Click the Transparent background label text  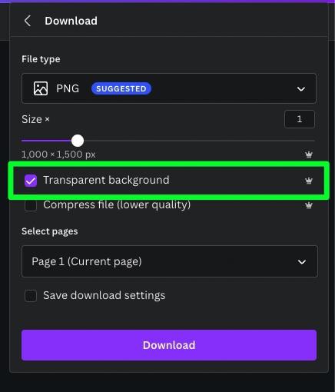click(x=106, y=180)
